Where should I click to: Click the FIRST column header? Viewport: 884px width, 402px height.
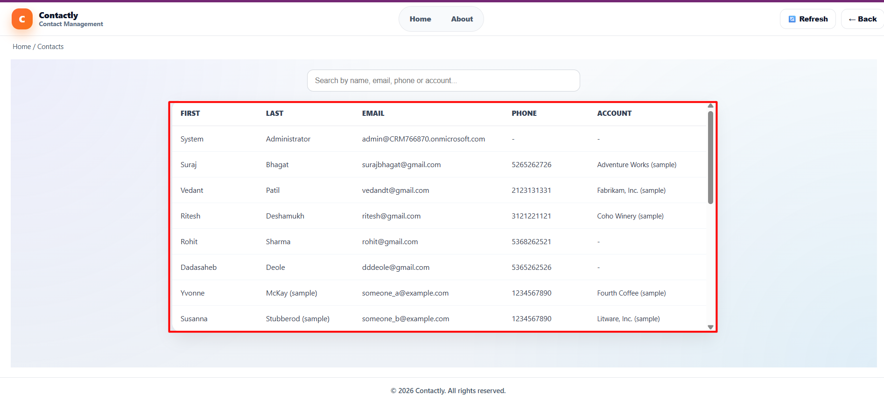pyautogui.click(x=190, y=113)
